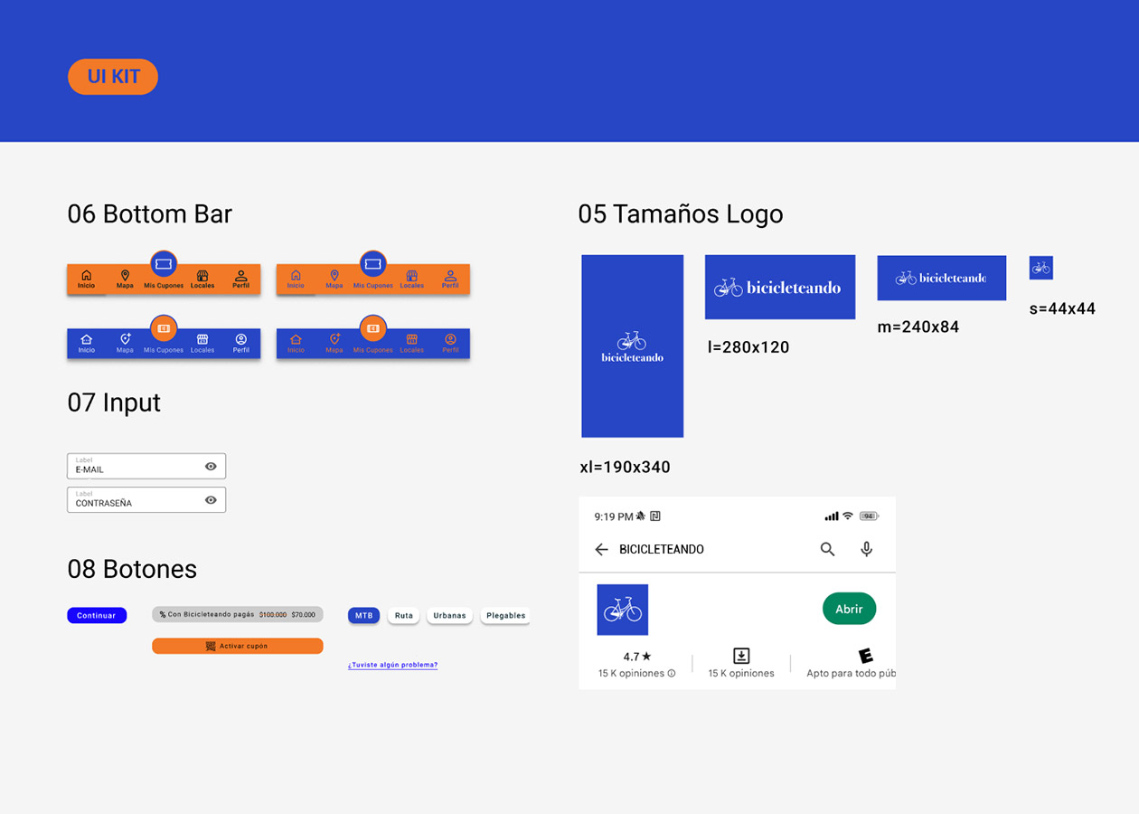
Task: Tap Perfil in the orange bar with black icons
Action: pos(240,279)
